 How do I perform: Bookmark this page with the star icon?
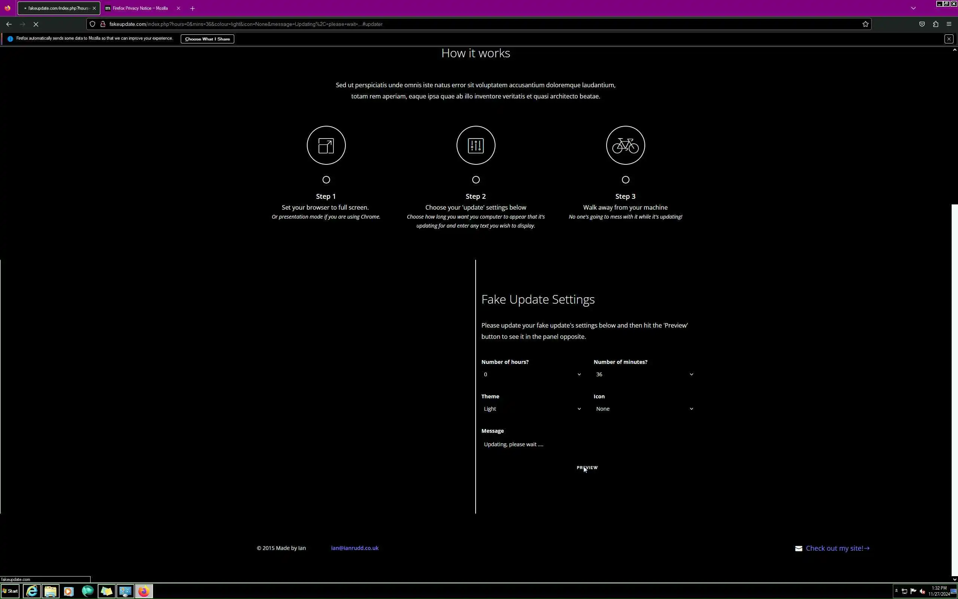pos(865,24)
